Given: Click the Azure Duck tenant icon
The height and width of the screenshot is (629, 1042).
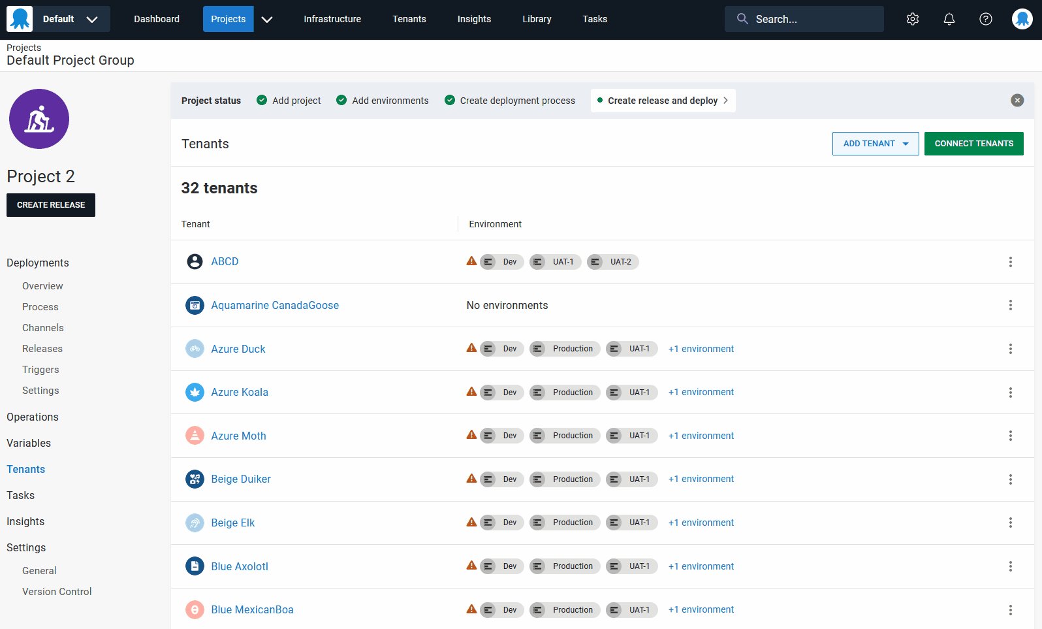Looking at the screenshot, I should [x=195, y=349].
